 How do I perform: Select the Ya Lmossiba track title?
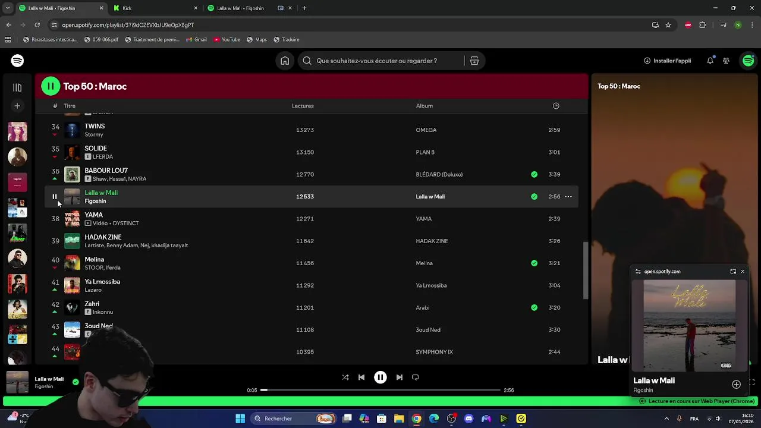pyautogui.click(x=102, y=282)
